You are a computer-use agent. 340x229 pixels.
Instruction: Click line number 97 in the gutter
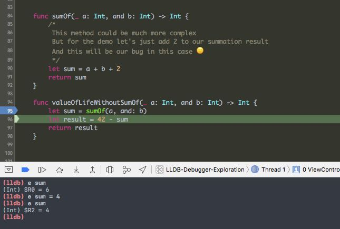pyautogui.click(x=10, y=127)
